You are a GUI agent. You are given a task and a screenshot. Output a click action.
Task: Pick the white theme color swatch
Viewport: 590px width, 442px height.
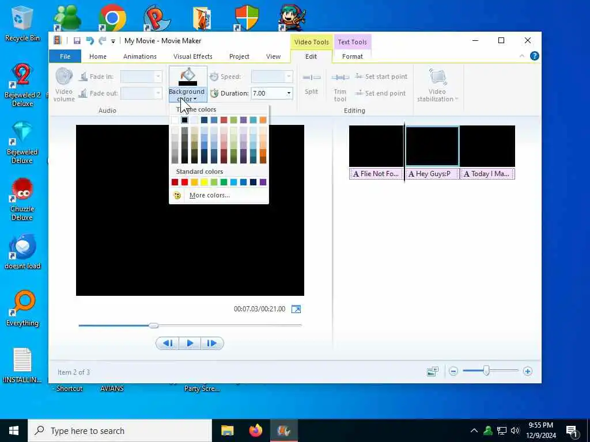[x=175, y=120]
